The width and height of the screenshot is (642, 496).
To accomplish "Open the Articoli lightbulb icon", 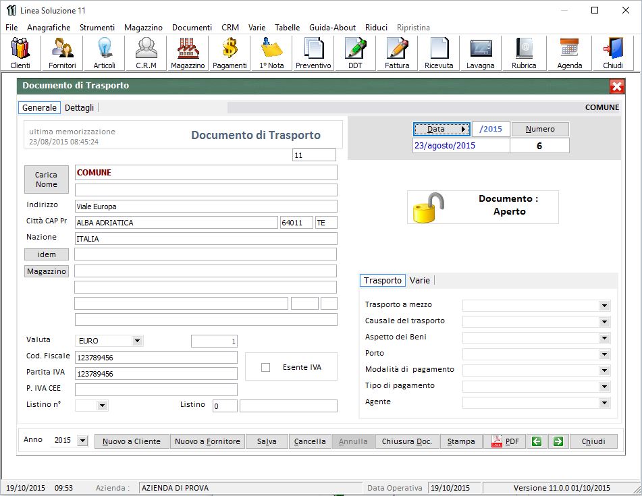I will [105, 53].
